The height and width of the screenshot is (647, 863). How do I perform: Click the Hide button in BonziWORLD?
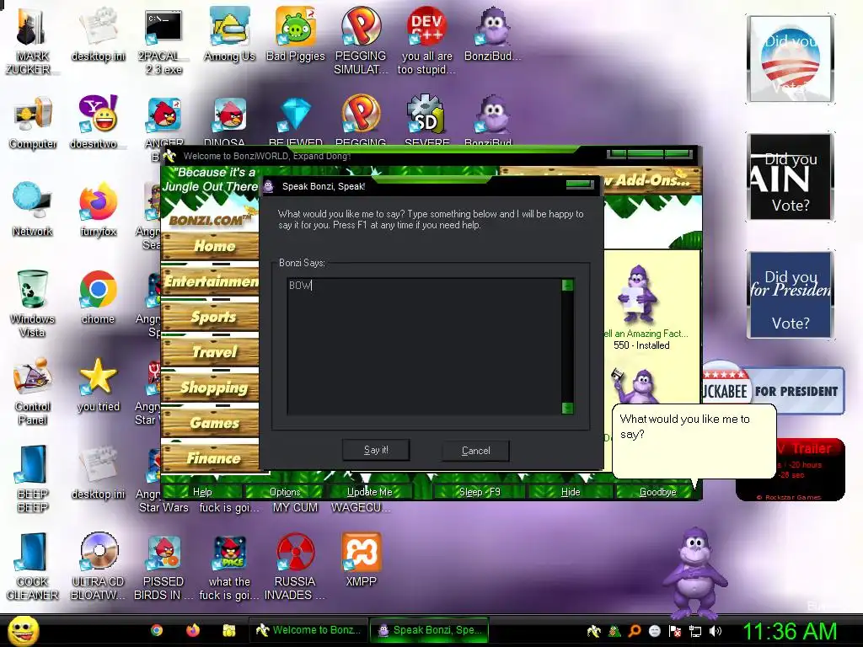pyautogui.click(x=571, y=492)
